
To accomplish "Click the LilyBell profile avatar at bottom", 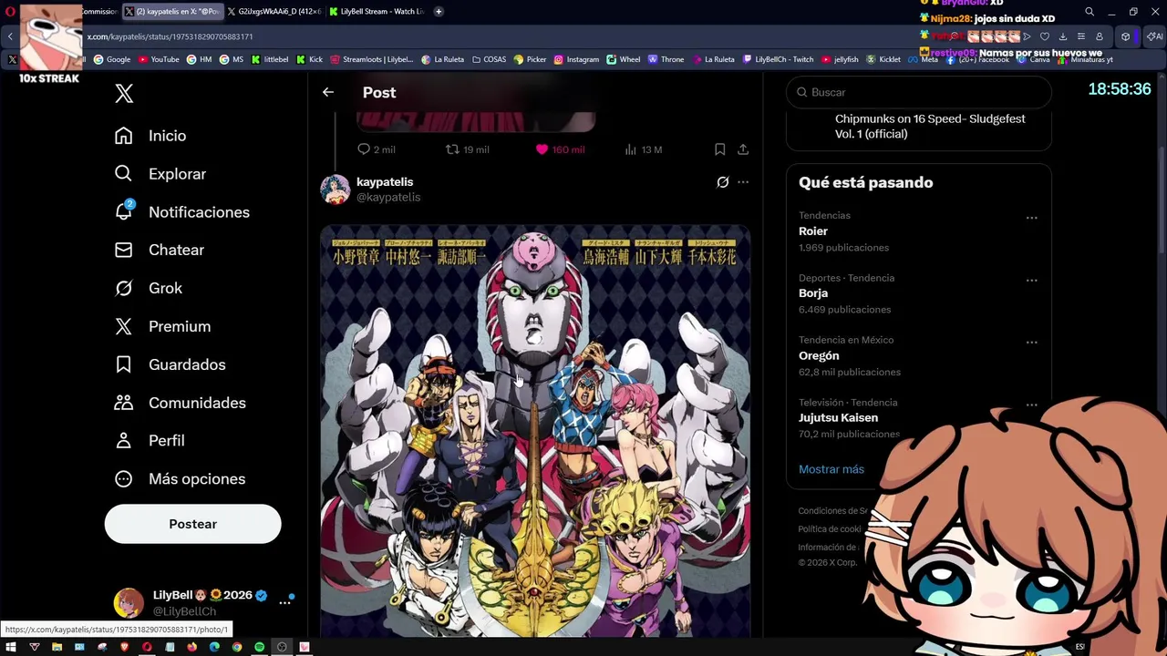I will click(129, 602).
